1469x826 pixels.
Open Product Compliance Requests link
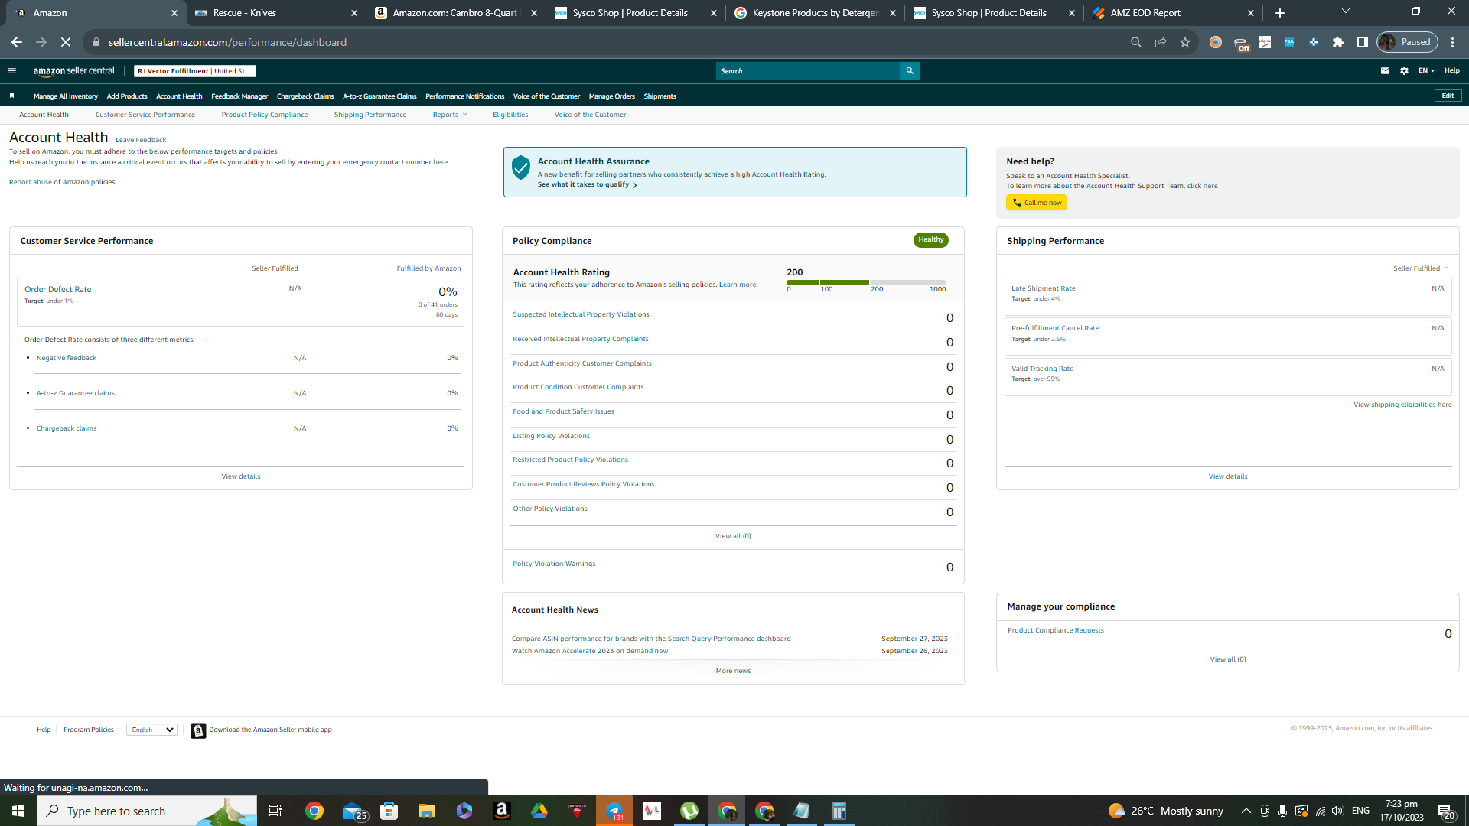(1056, 630)
